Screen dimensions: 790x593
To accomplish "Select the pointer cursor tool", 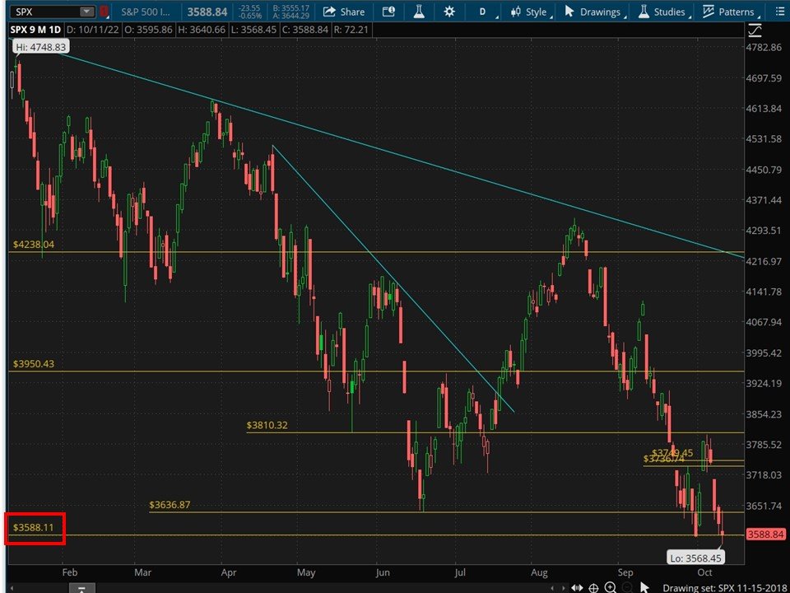I will tap(644, 587).
